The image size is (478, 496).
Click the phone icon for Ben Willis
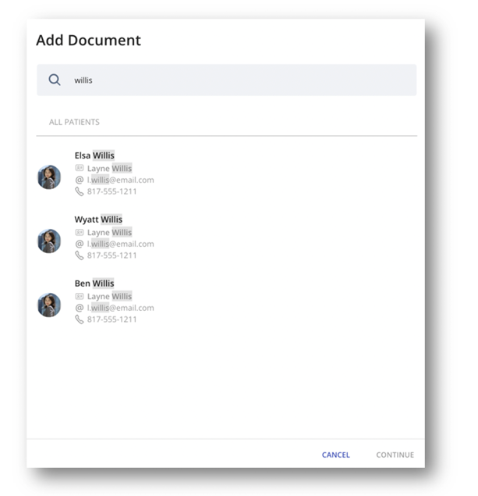coord(80,319)
